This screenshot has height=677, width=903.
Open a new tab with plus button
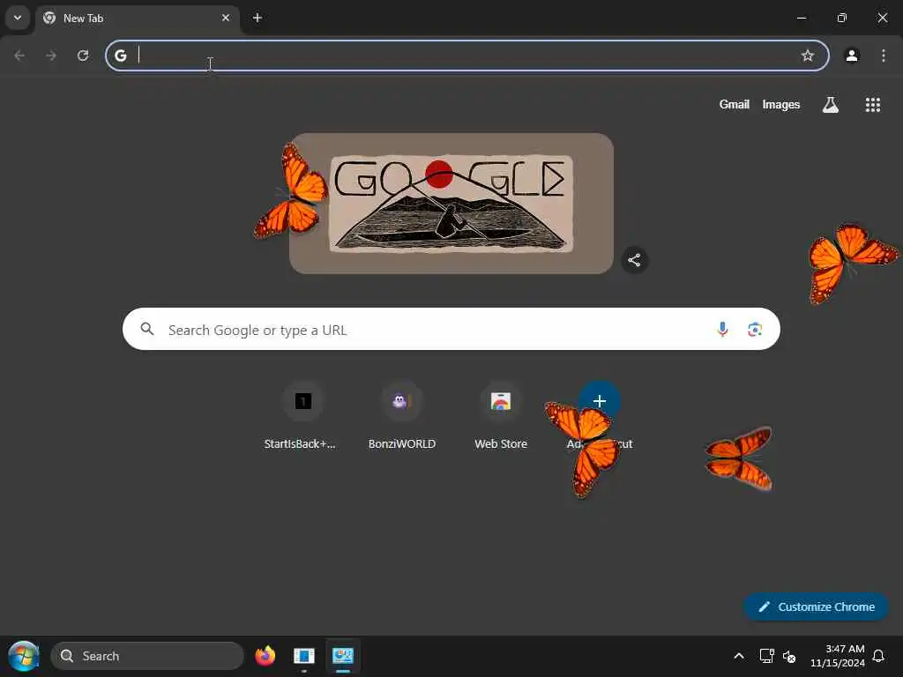tap(257, 18)
